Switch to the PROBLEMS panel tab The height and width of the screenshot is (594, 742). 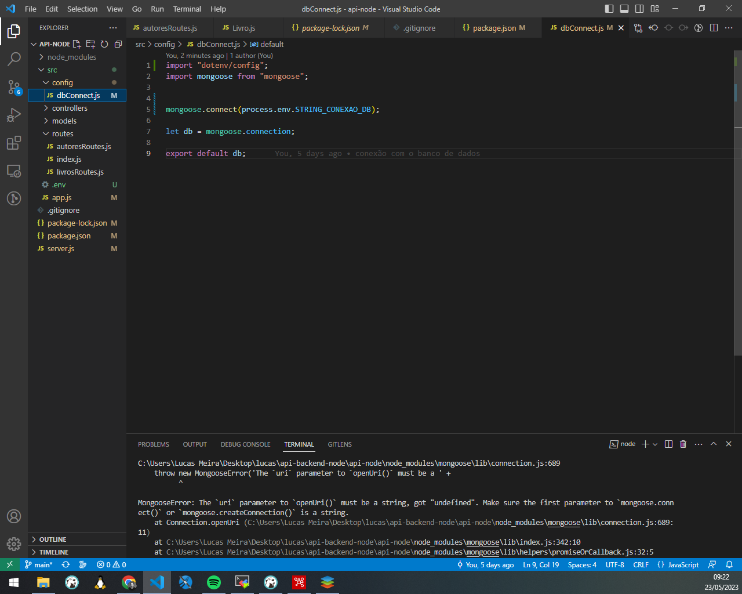pyautogui.click(x=154, y=444)
